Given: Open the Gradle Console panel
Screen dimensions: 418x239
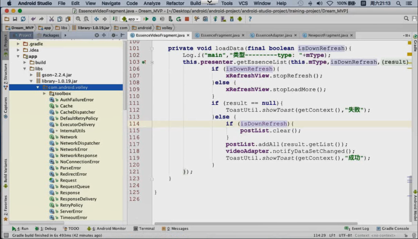Looking at the screenshot, I should coord(392,229).
